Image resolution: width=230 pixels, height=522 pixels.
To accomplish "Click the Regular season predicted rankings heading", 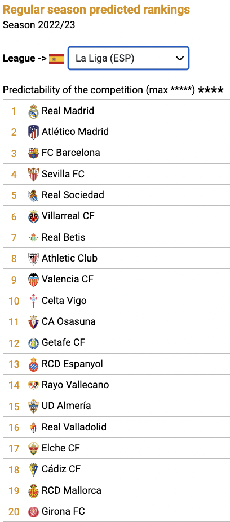I will [96, 10].
